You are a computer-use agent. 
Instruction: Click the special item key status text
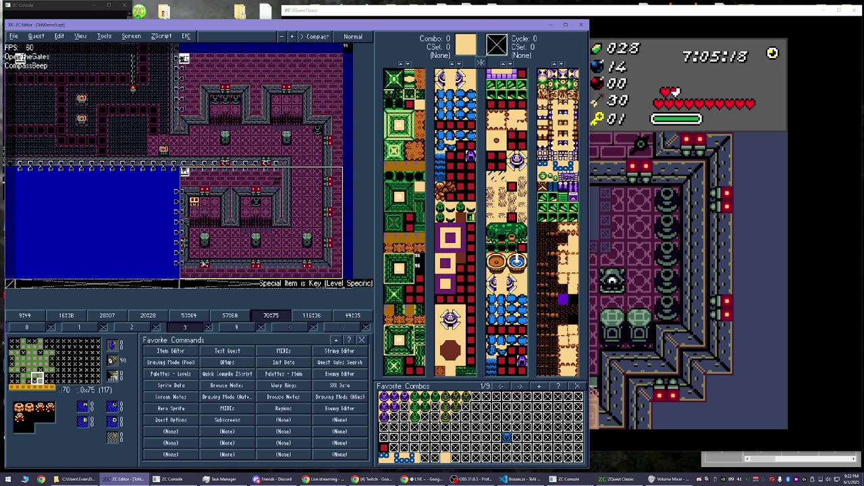[315, 283]
